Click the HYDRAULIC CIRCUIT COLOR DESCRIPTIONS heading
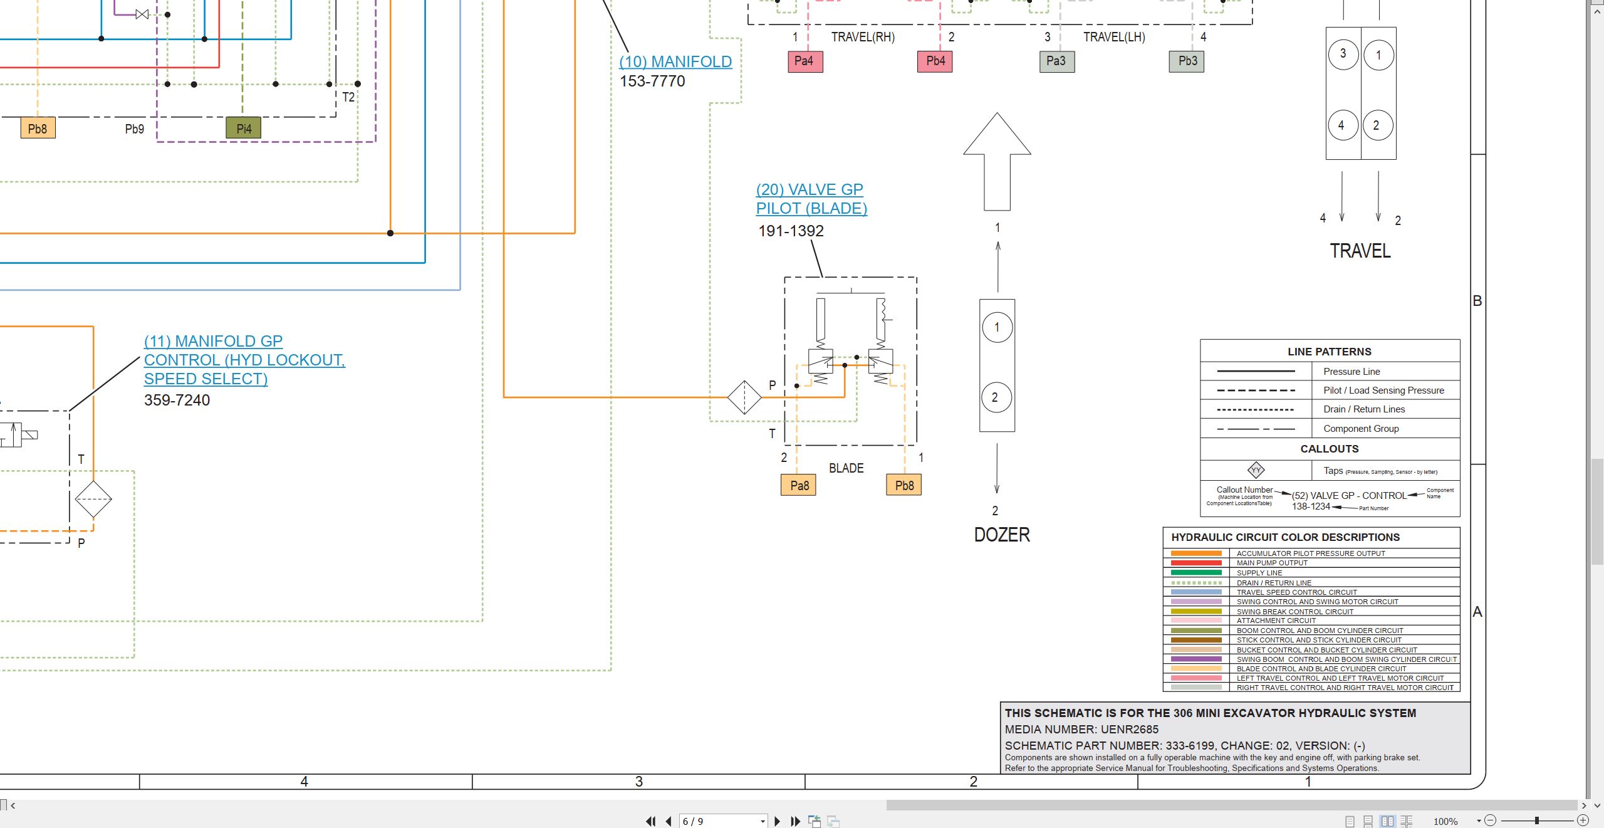 click(x=1285, y=537)
